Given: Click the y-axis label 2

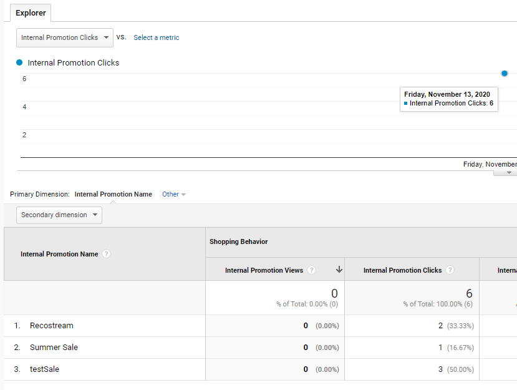Looking at the screenshot, I should click(x=24, y=135).
